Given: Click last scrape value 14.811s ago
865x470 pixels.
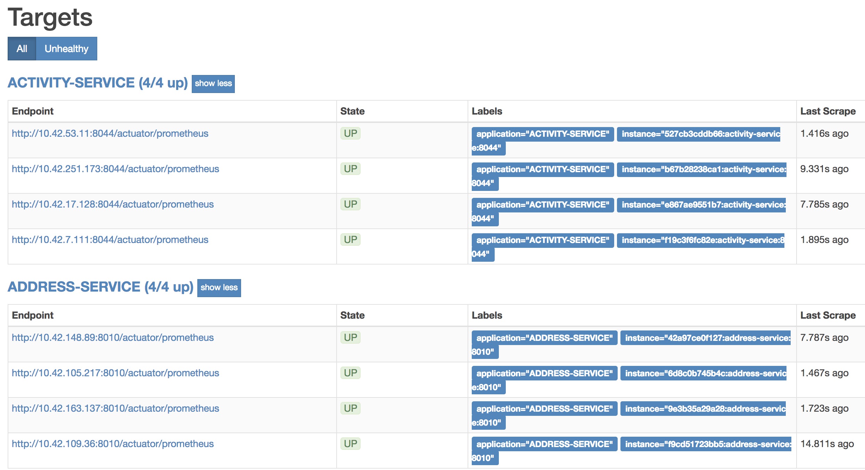Looking at the screenshot, I should pyautogui.click(x=827, y=444).
